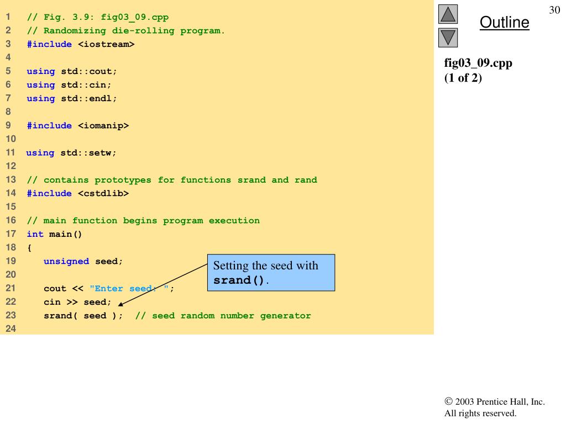
Task: Click line number 12
Action: pyautogui.click(x=11, y=166)
